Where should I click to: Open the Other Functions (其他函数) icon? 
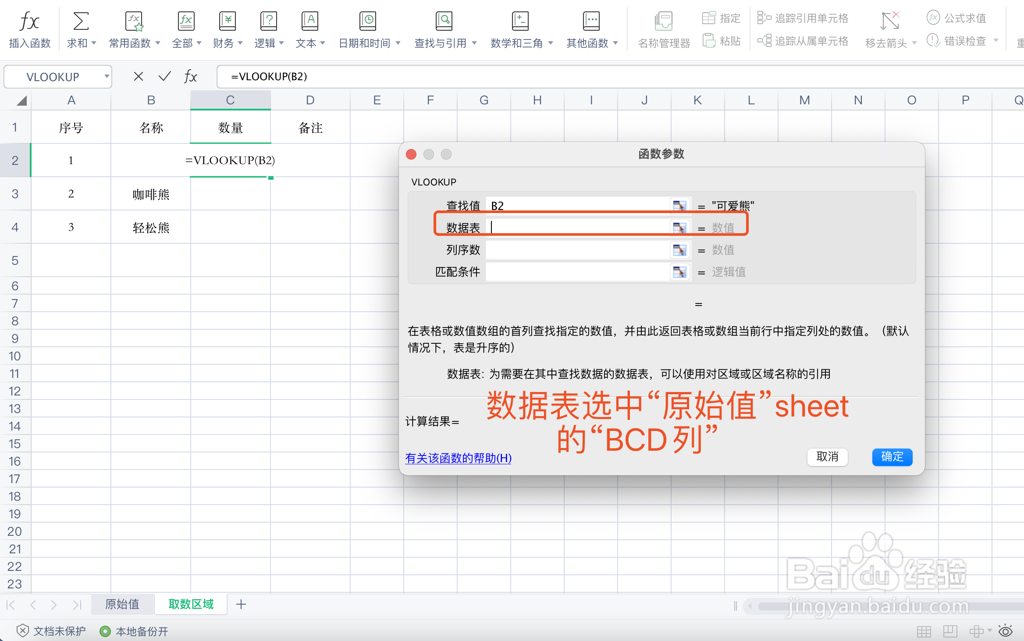coord(591,21)
